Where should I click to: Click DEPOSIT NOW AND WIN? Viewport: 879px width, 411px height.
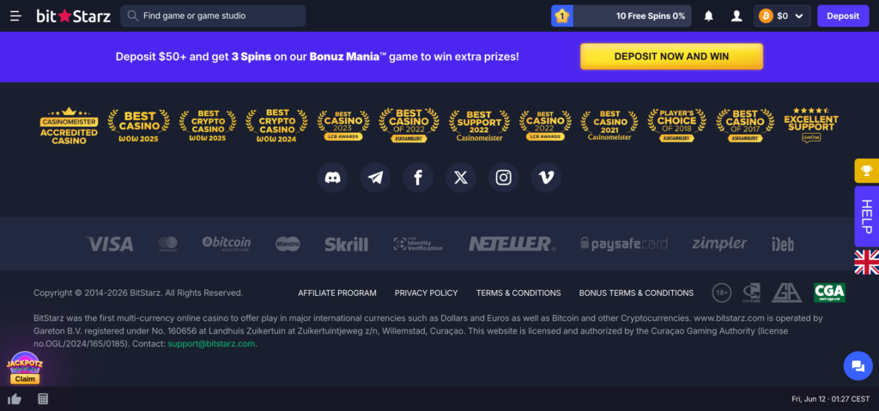671,57
